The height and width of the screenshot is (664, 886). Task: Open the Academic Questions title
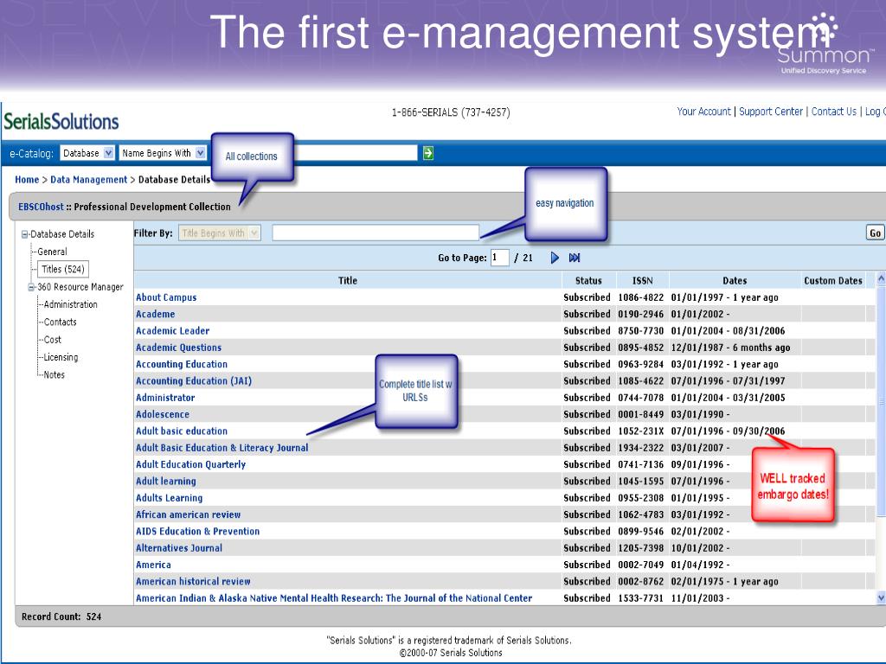178,348
